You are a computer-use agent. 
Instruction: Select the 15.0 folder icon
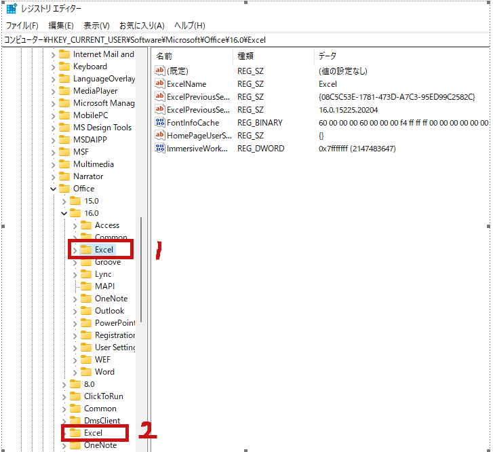(75, 200)
